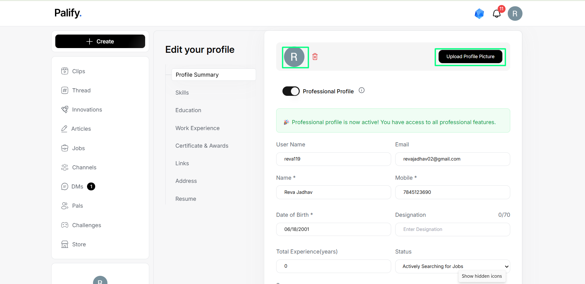Click the Date of Birth field
This screenshot has height=284, width=585.
[333, 229]
